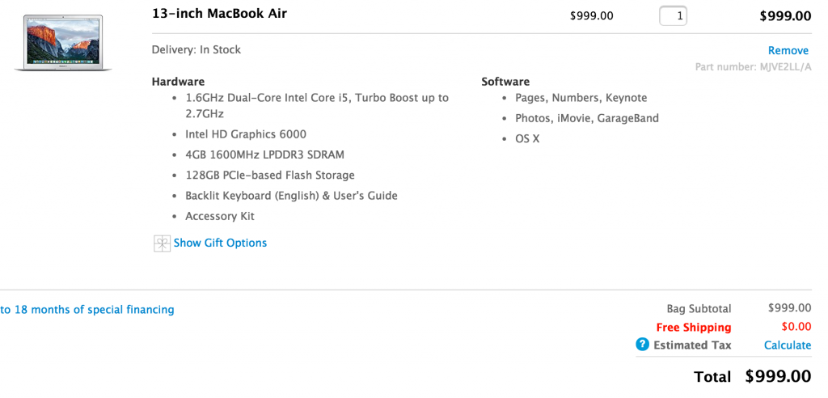
Task: Click the 128GB PCIe-based Flash Storage line
Action: pyautogui.click(x=270, y=175)
